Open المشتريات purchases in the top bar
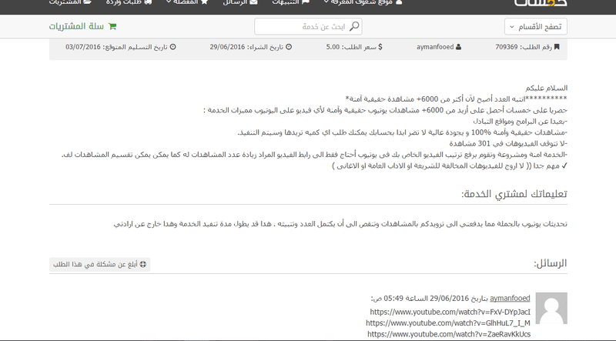 coord(70,2)
